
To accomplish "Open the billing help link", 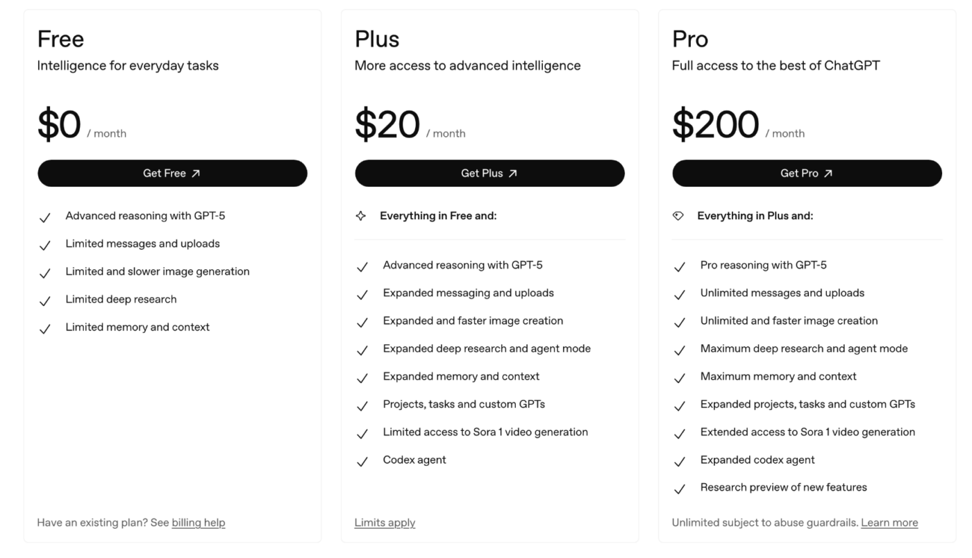I will pyautogui.click(x=199, y=523).
